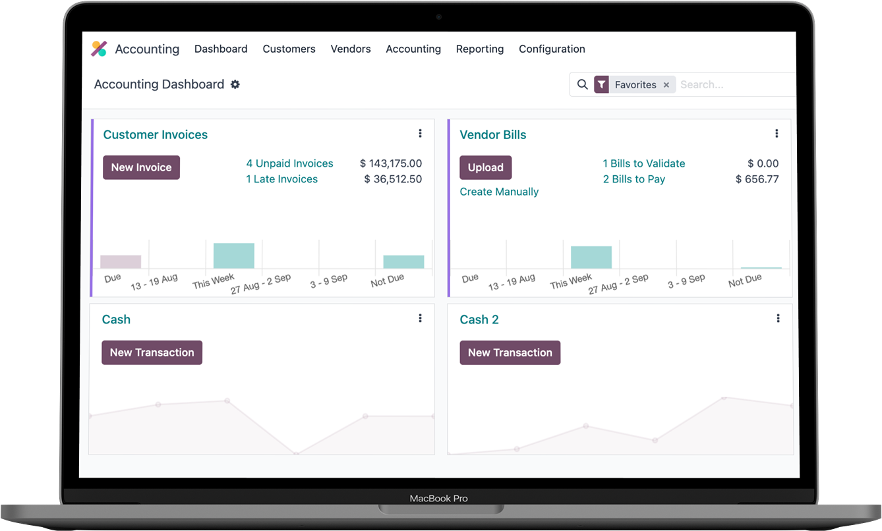Open the kebab menu on Cash 2 card

[778, 318]
